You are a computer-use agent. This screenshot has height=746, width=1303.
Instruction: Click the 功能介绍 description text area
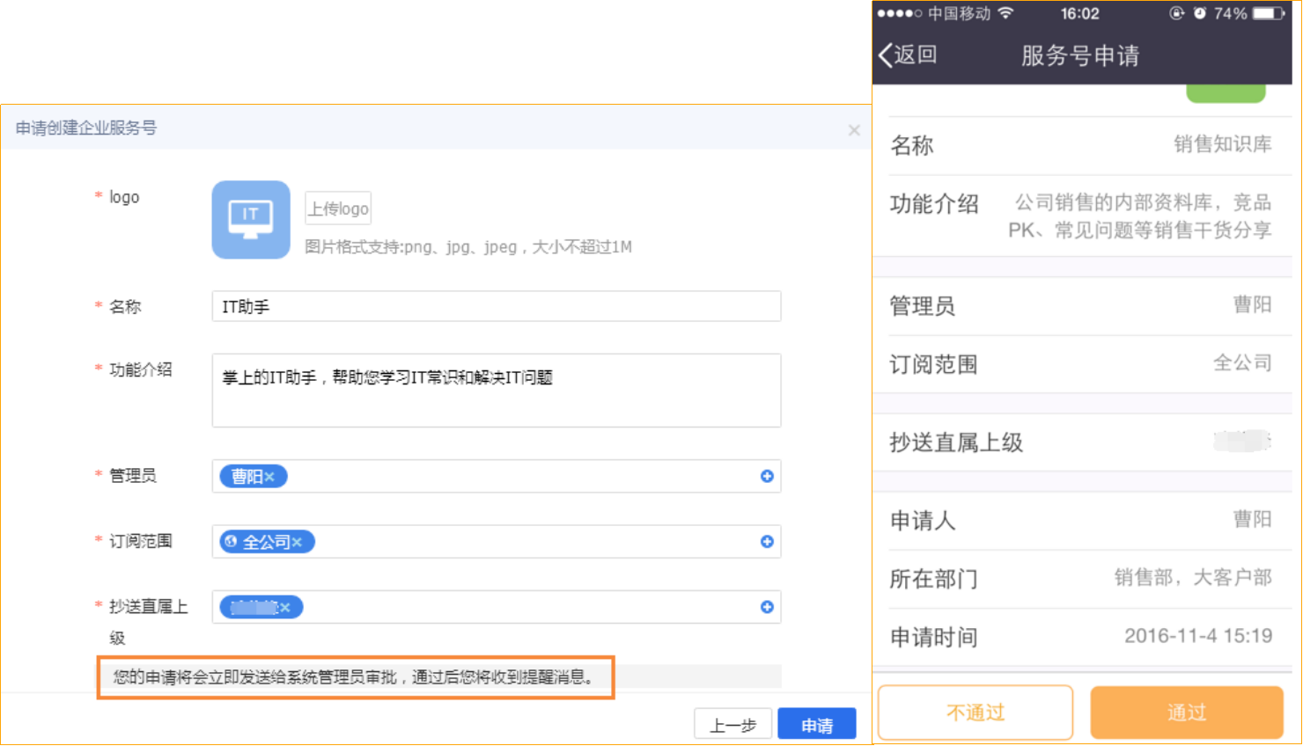pyautogui.click(x=497, y=391)
